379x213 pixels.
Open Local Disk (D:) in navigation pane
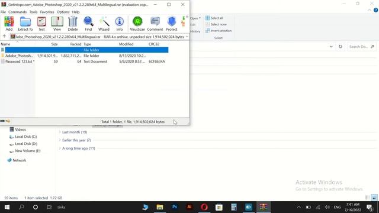[23, 144]
